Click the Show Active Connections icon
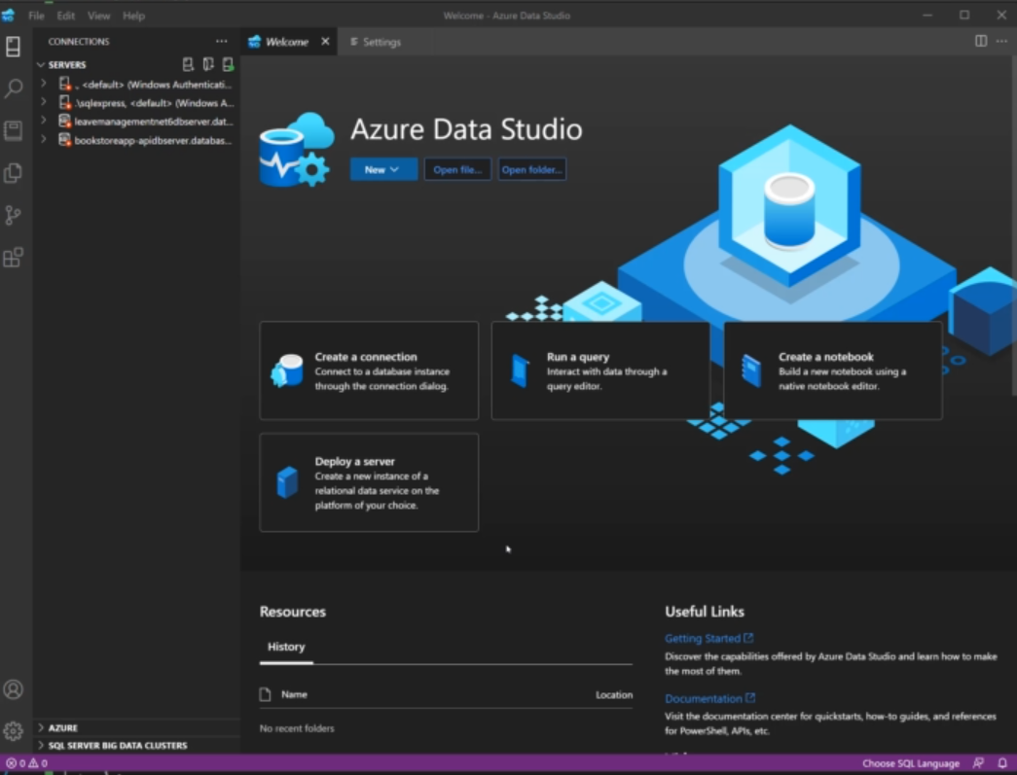 click(x=228, y=64)
